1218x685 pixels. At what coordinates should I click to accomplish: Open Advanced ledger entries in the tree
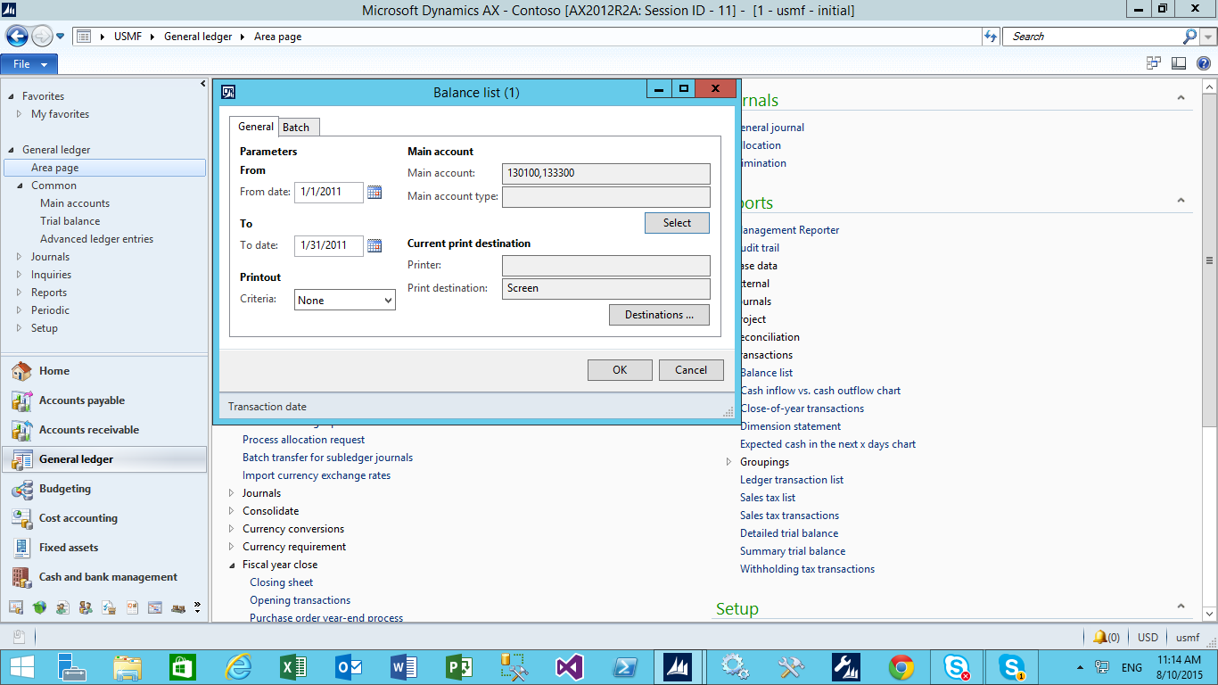tap(96, 239)
